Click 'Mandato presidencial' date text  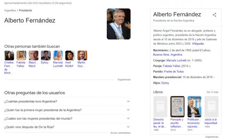point(199,77)
